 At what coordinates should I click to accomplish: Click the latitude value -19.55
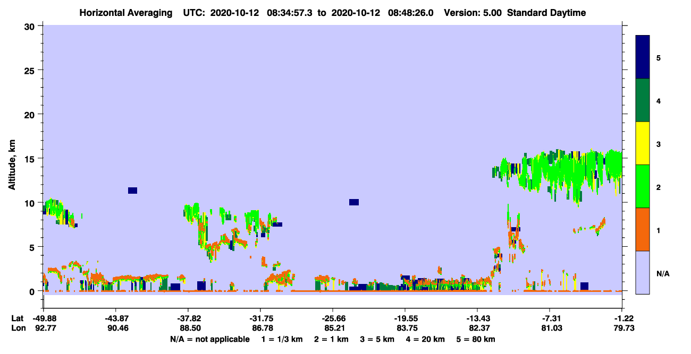click(405, 318)
